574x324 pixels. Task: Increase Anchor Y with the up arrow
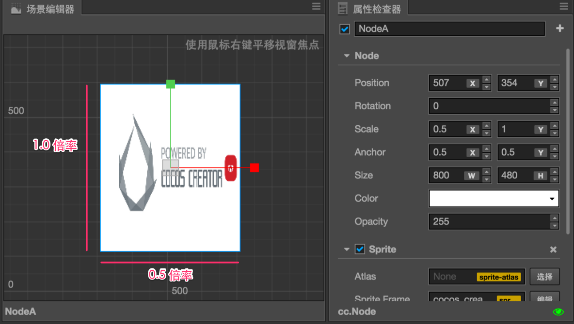click(555, 148)
